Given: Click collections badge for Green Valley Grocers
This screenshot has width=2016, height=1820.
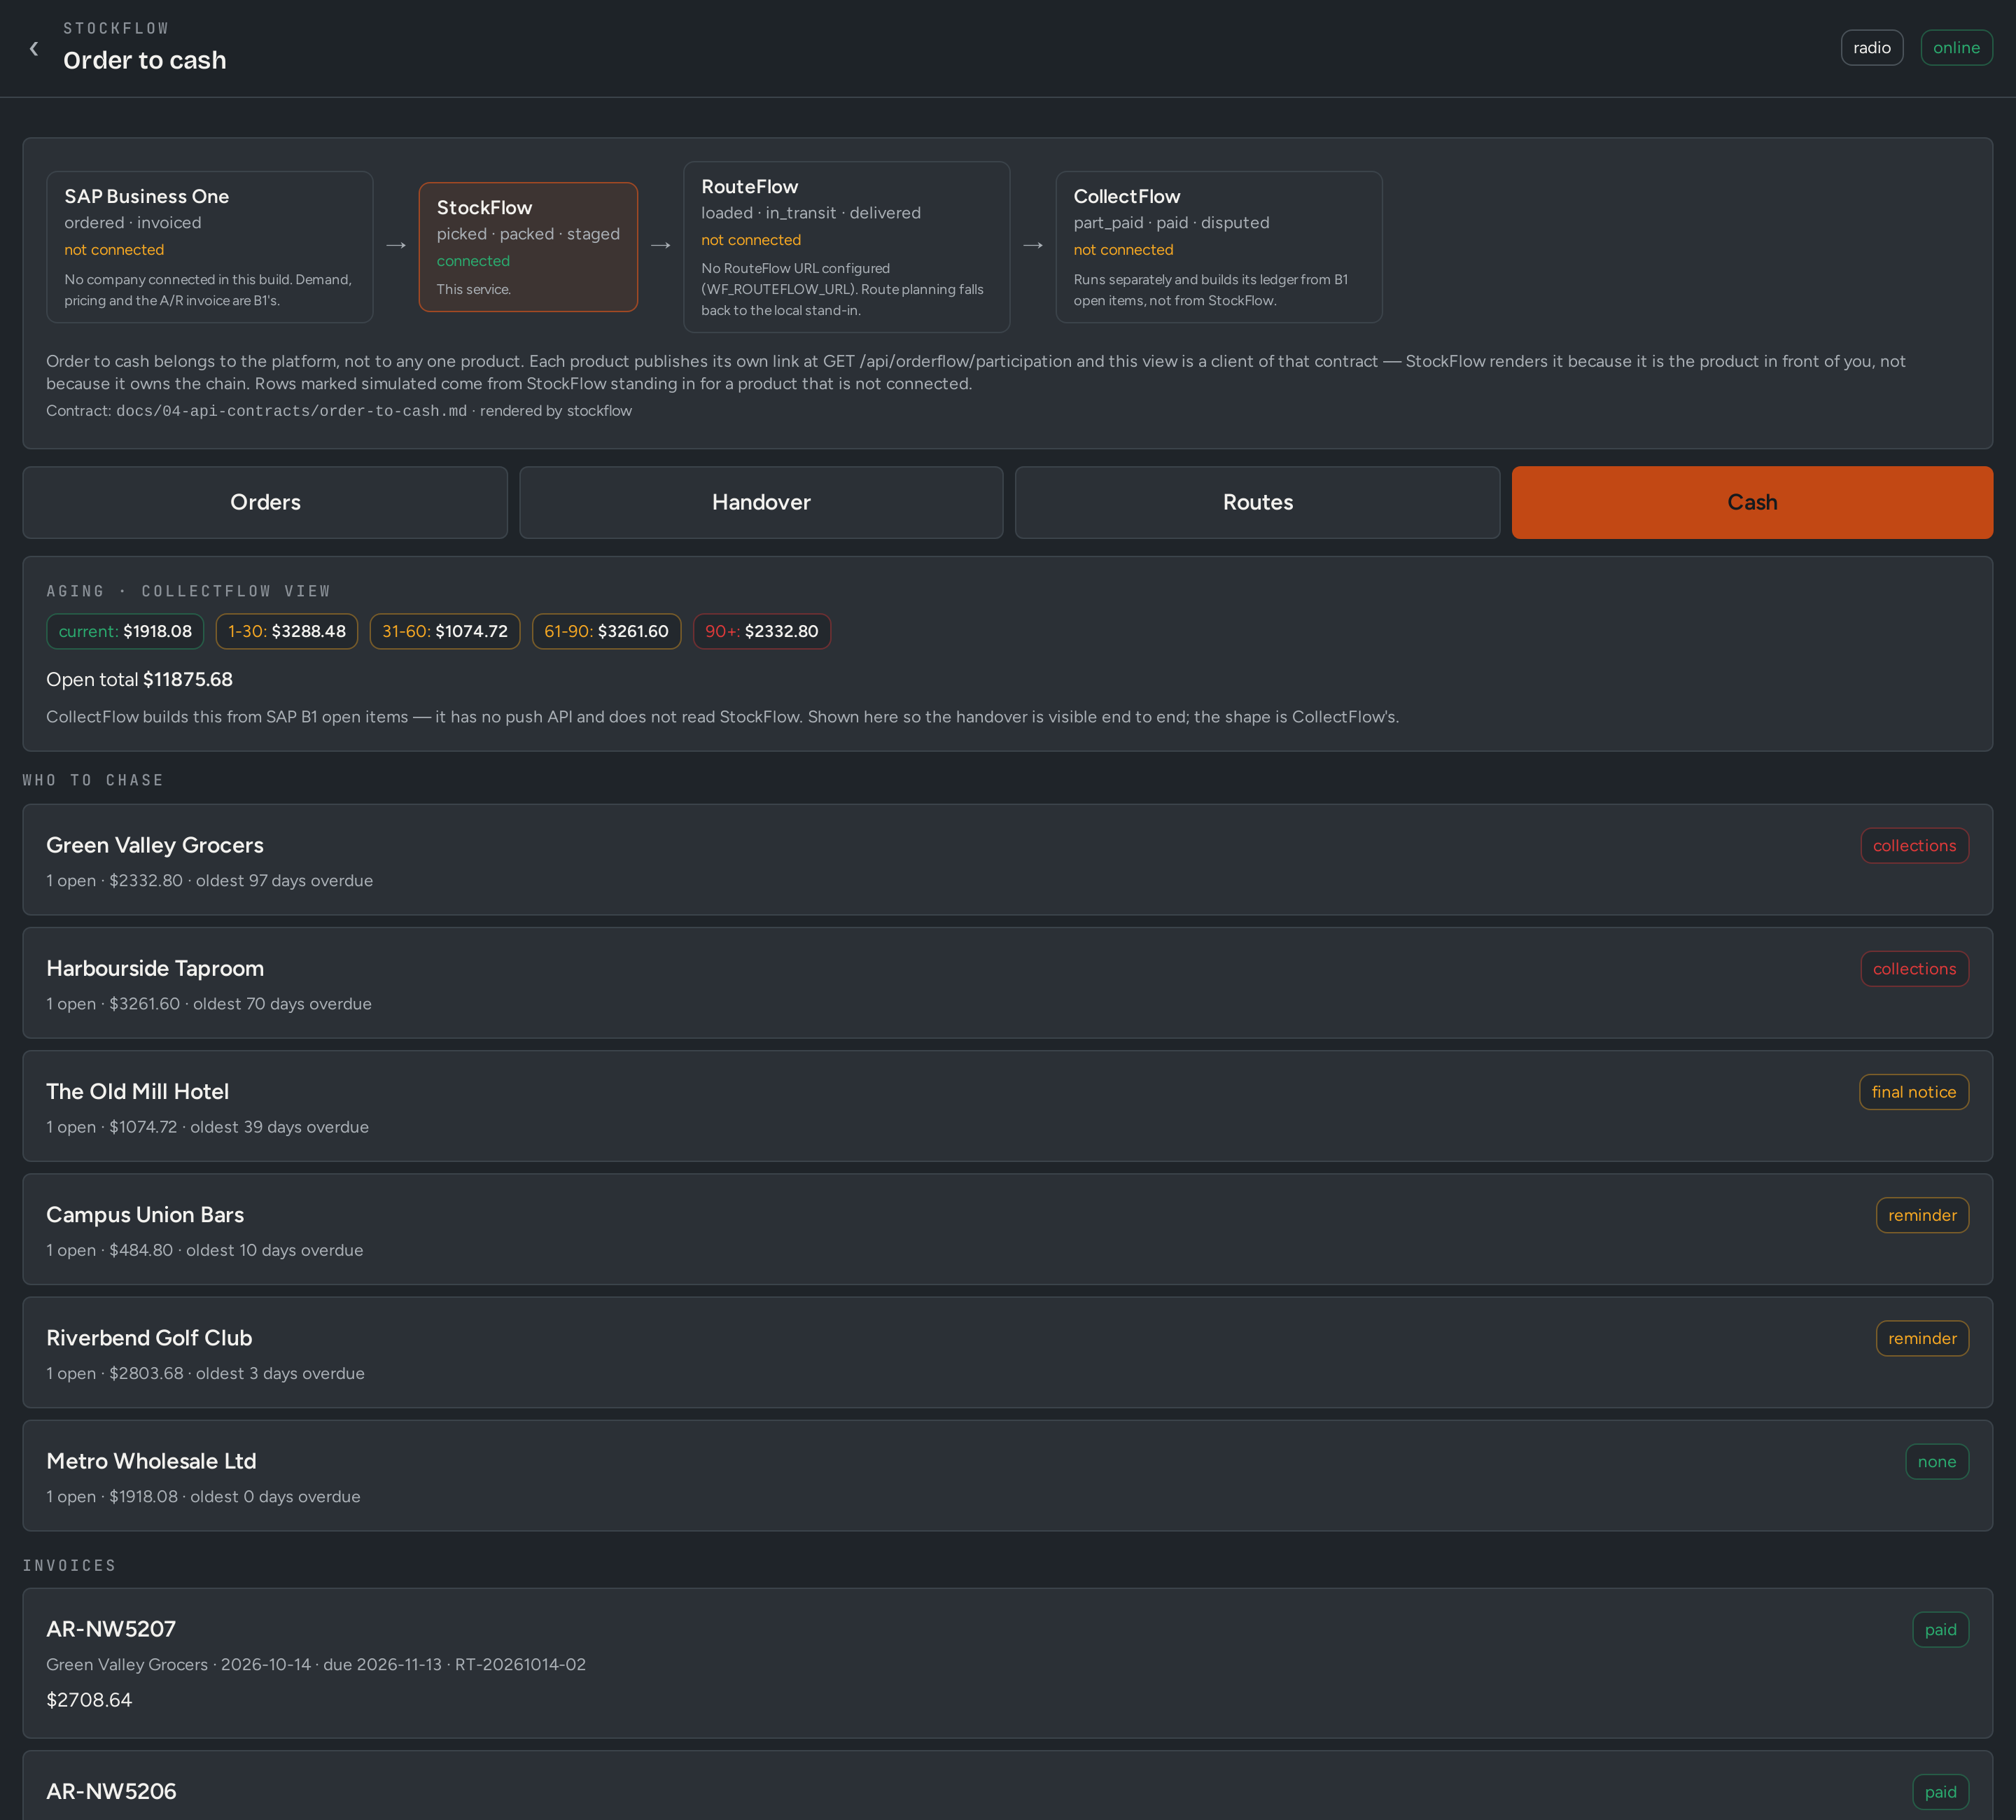Looking at the screenshot, I should (1914, 846).
